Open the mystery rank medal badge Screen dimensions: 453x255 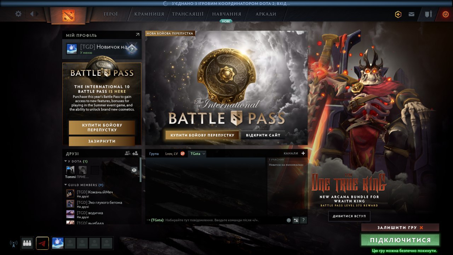[x=131, y=49]
